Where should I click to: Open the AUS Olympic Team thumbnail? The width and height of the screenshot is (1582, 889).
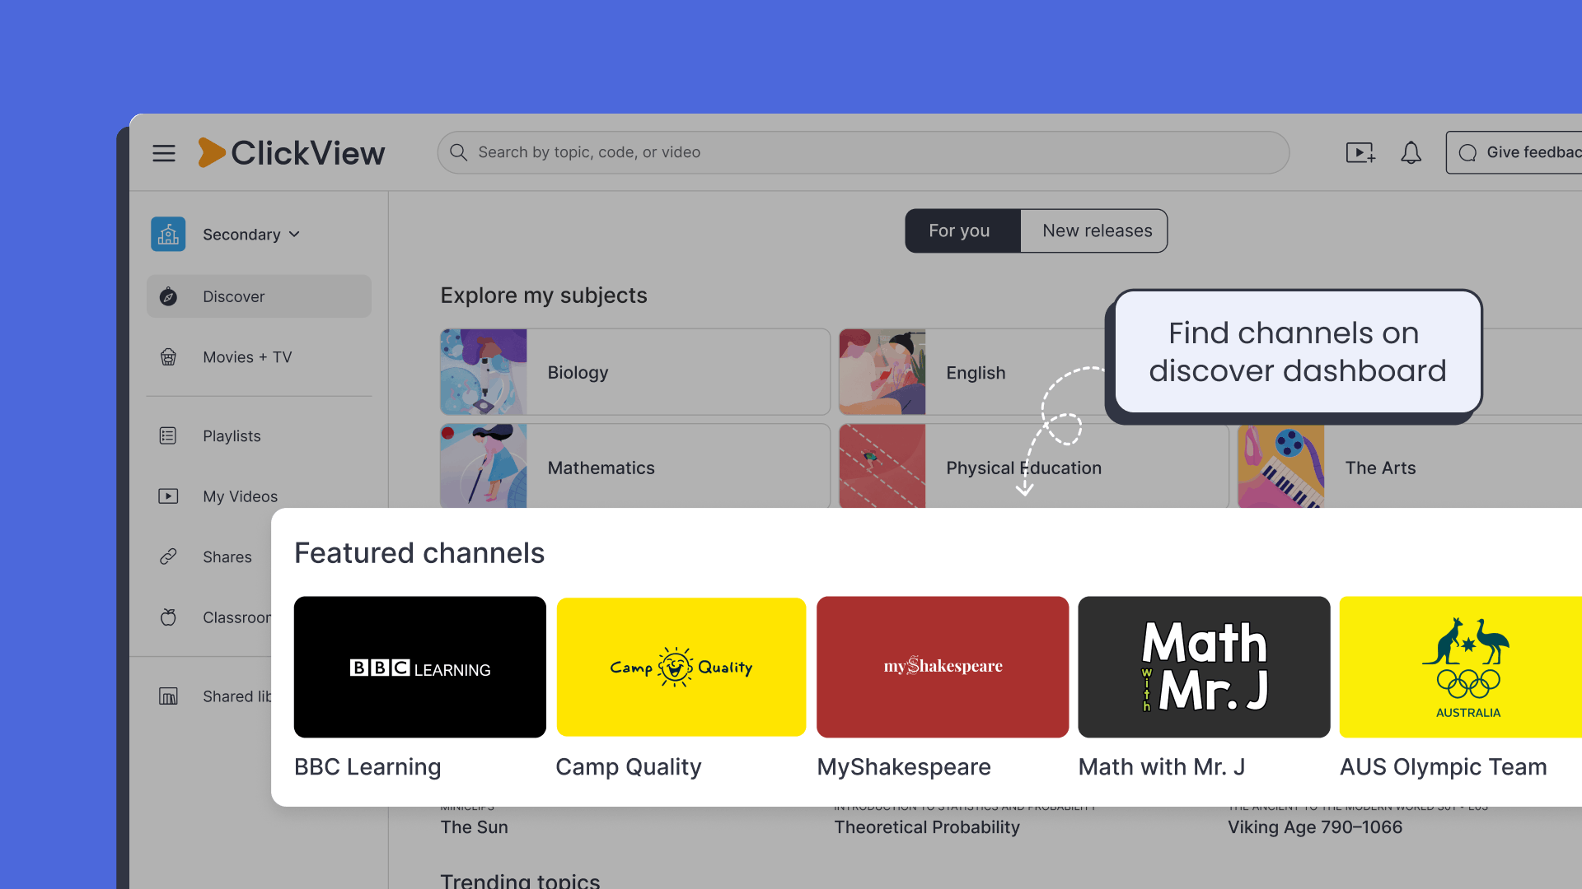coord(1461,667)
